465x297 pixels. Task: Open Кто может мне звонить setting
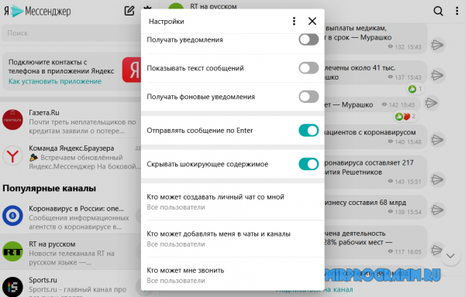click(x=232, y=275)
